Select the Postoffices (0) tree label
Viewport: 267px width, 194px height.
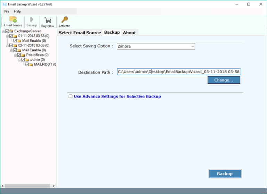37,55
